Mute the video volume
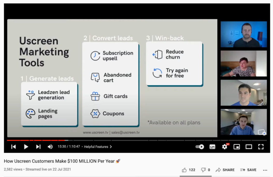Image resolution: width=273 pixels, height=177 pixels. 50,147
